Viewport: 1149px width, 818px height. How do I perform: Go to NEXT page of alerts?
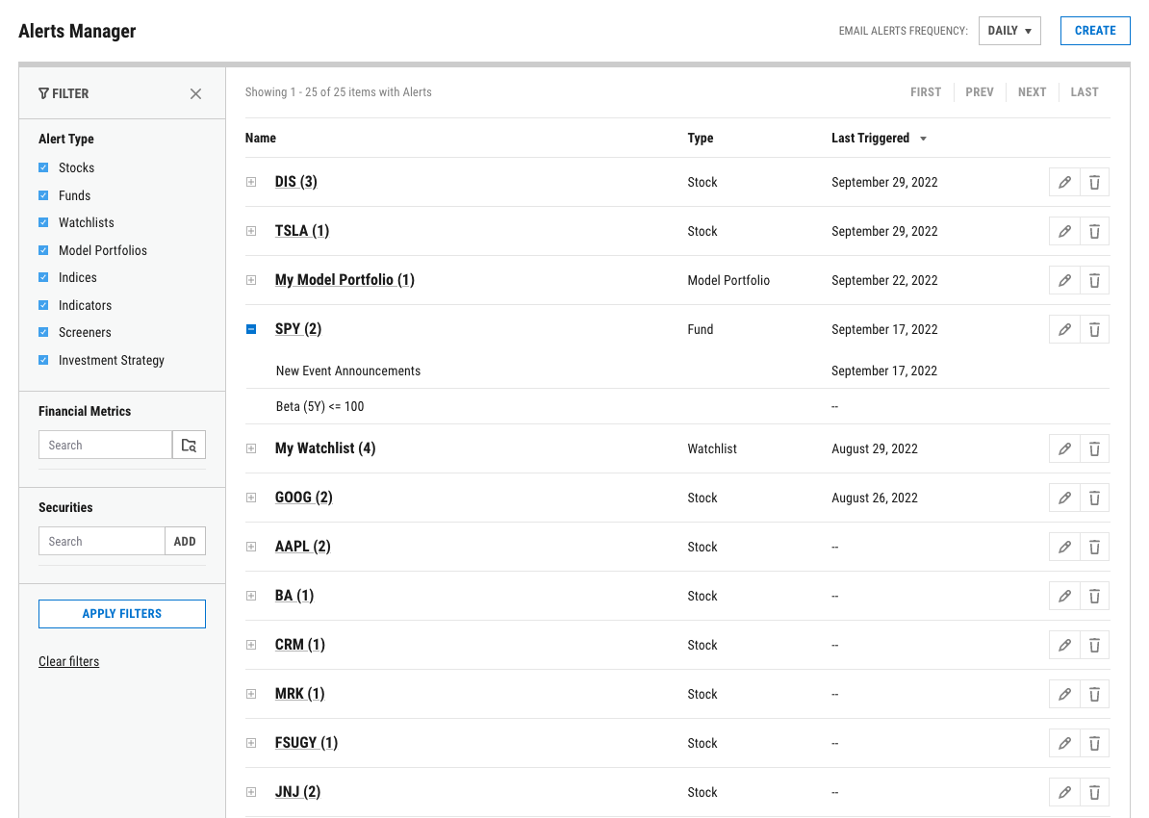coord(1032,92)
